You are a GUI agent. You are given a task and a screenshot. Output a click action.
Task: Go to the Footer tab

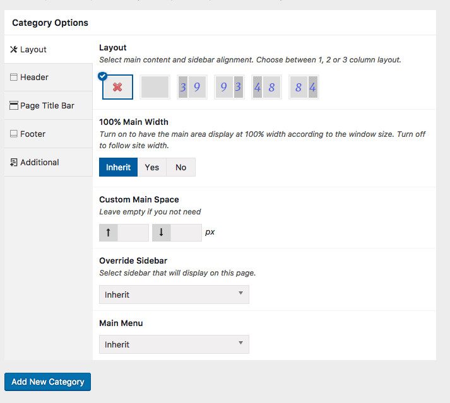tap(48, 134)
